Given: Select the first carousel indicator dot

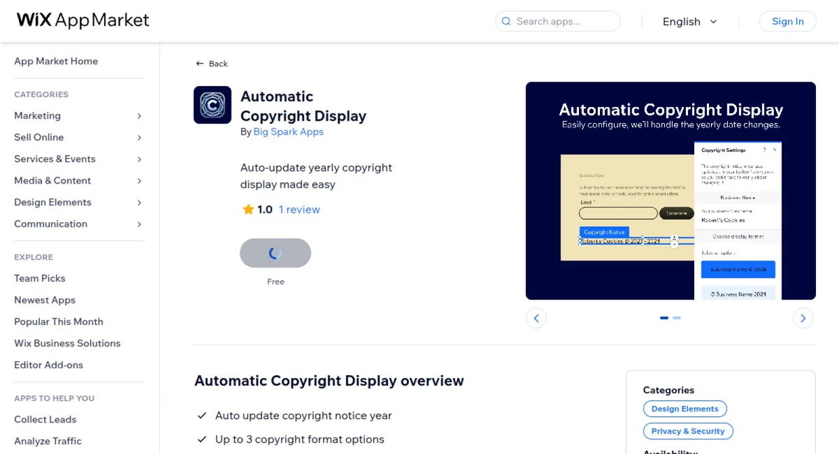Looking at the screenshot, I should (664, 318).
